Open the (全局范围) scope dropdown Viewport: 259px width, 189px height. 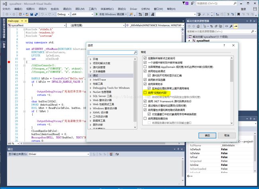96,25
